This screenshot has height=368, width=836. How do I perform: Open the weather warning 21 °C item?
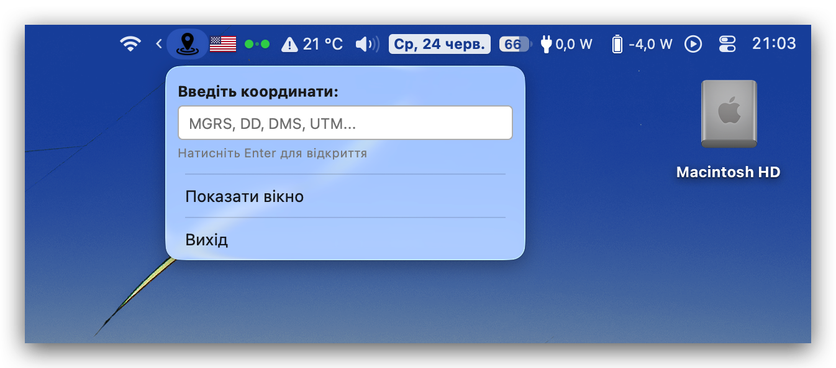pyautogui.click(x=312, y=44)
